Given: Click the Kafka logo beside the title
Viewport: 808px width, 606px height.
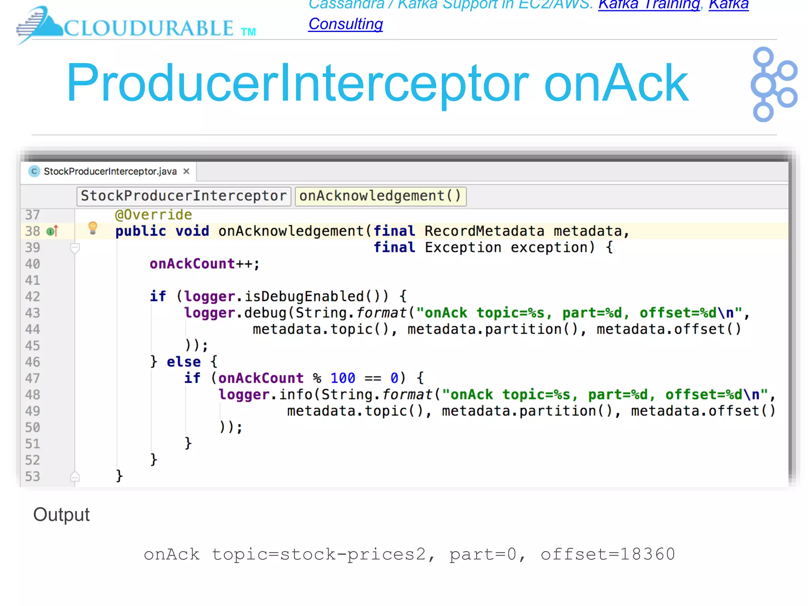Looking at the screenshot, I should pyautogui.click(x=773, y=84).
